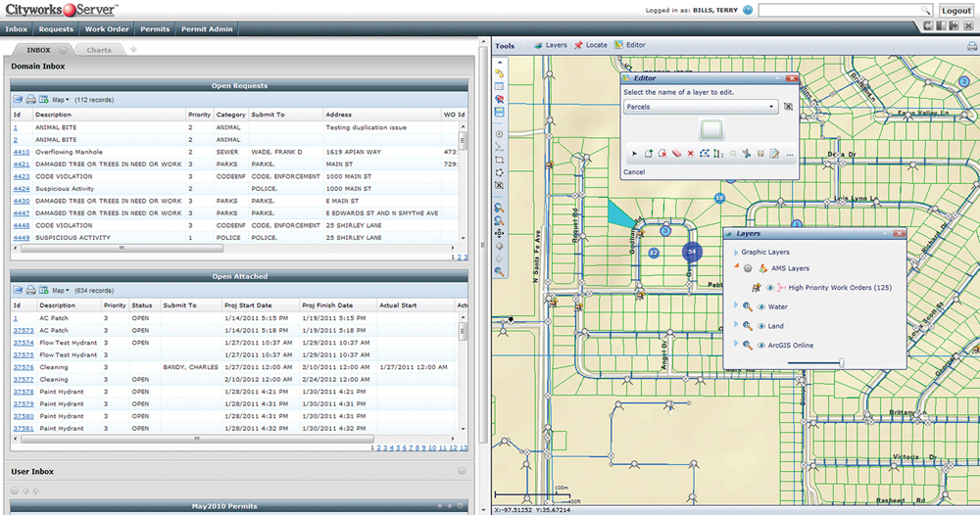980x515 pixels.
Task: Hide the Land layer using eye icon
Action: click(x=761, y=326)
